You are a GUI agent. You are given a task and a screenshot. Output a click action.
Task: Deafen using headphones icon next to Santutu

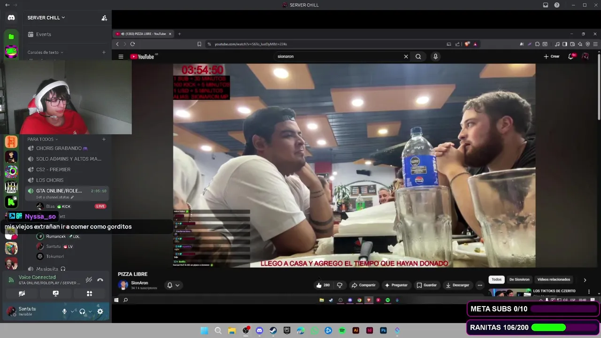coord(82,311)
